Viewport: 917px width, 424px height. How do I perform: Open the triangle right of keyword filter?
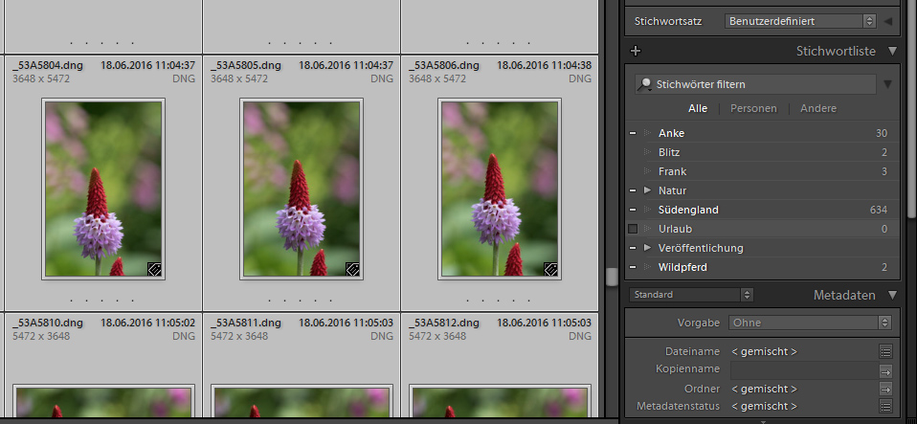click(x=887, y=85)
